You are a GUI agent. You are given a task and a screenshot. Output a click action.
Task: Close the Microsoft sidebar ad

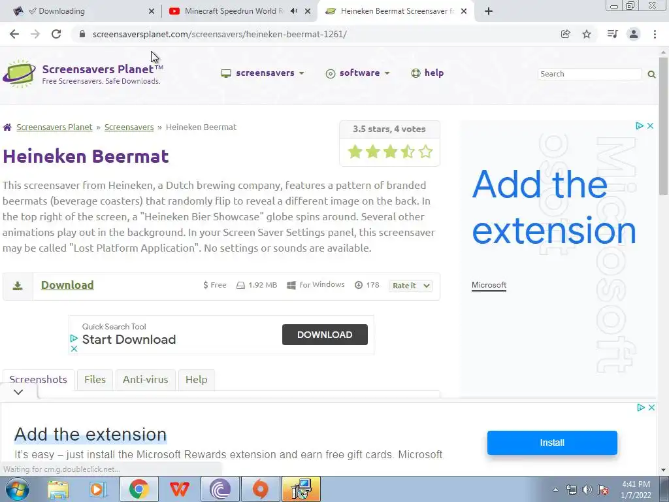[650, 126]
